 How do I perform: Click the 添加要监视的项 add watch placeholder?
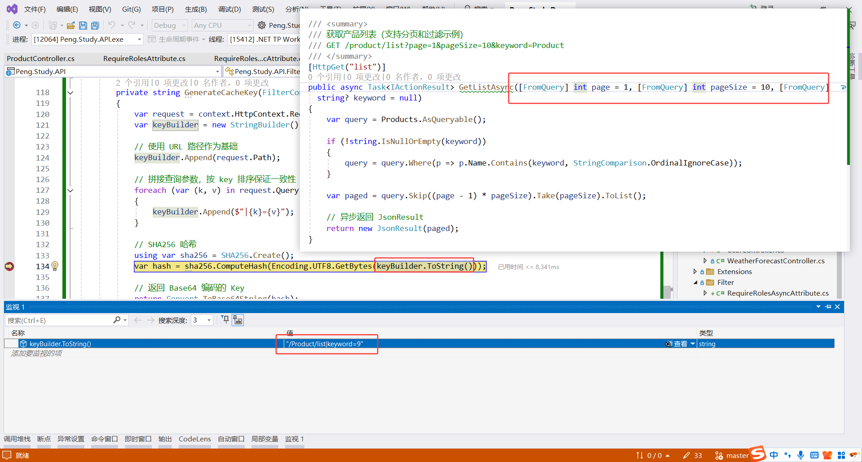36,353
